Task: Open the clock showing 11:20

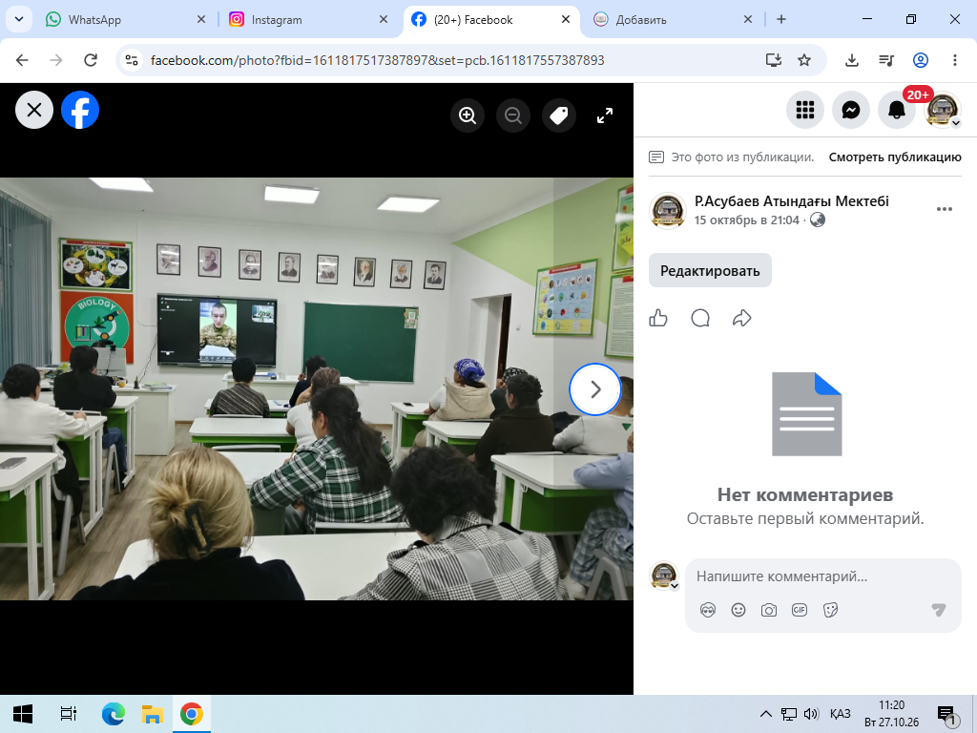Action: pyautogui.click(x=892, y=714)
